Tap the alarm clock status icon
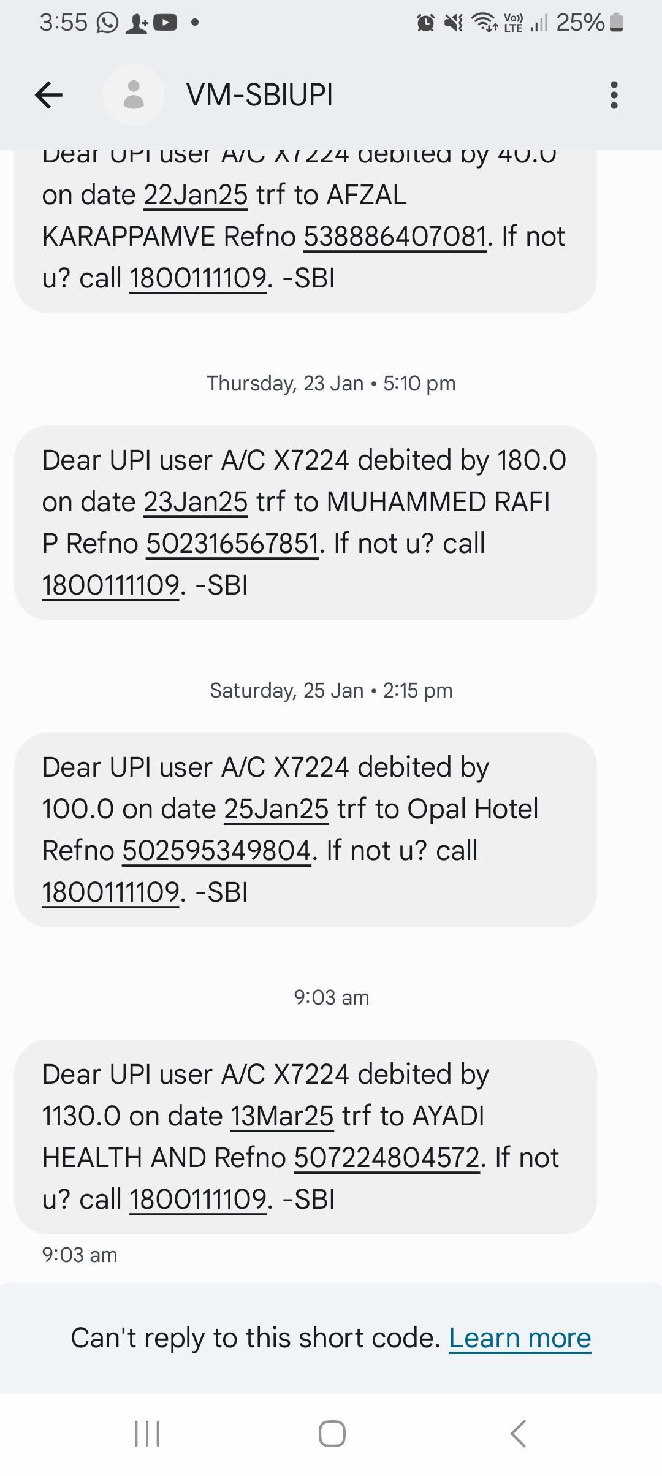Image resolution: width=662 pixels, height=1476 pixels. (425, 23)
